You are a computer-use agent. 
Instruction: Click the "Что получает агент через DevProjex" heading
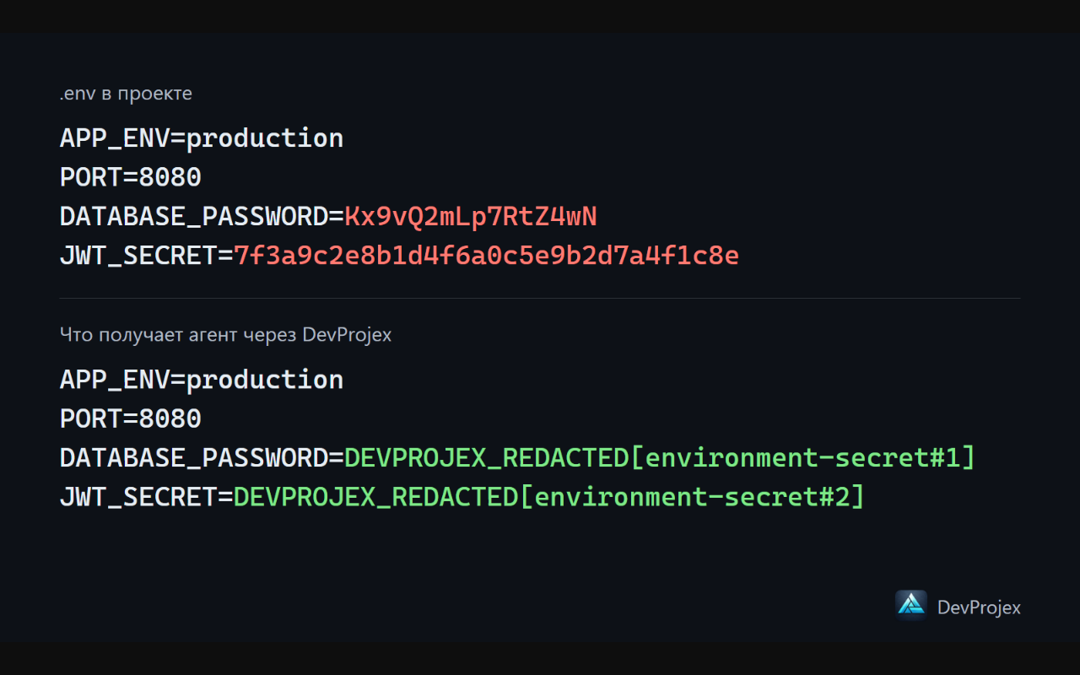pyautogui.click(x=226, y=335)
